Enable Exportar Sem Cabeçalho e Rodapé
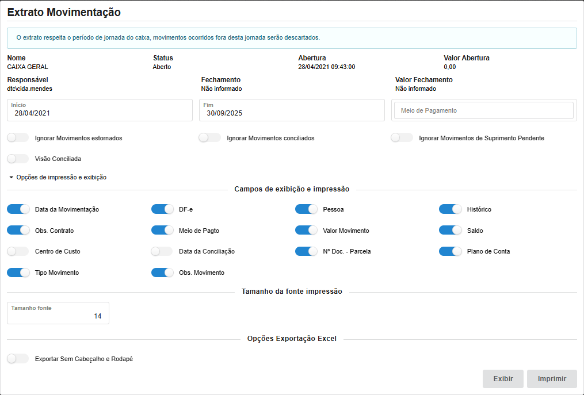584x395 pixels. pyautogui.click(x=18, y=359)
